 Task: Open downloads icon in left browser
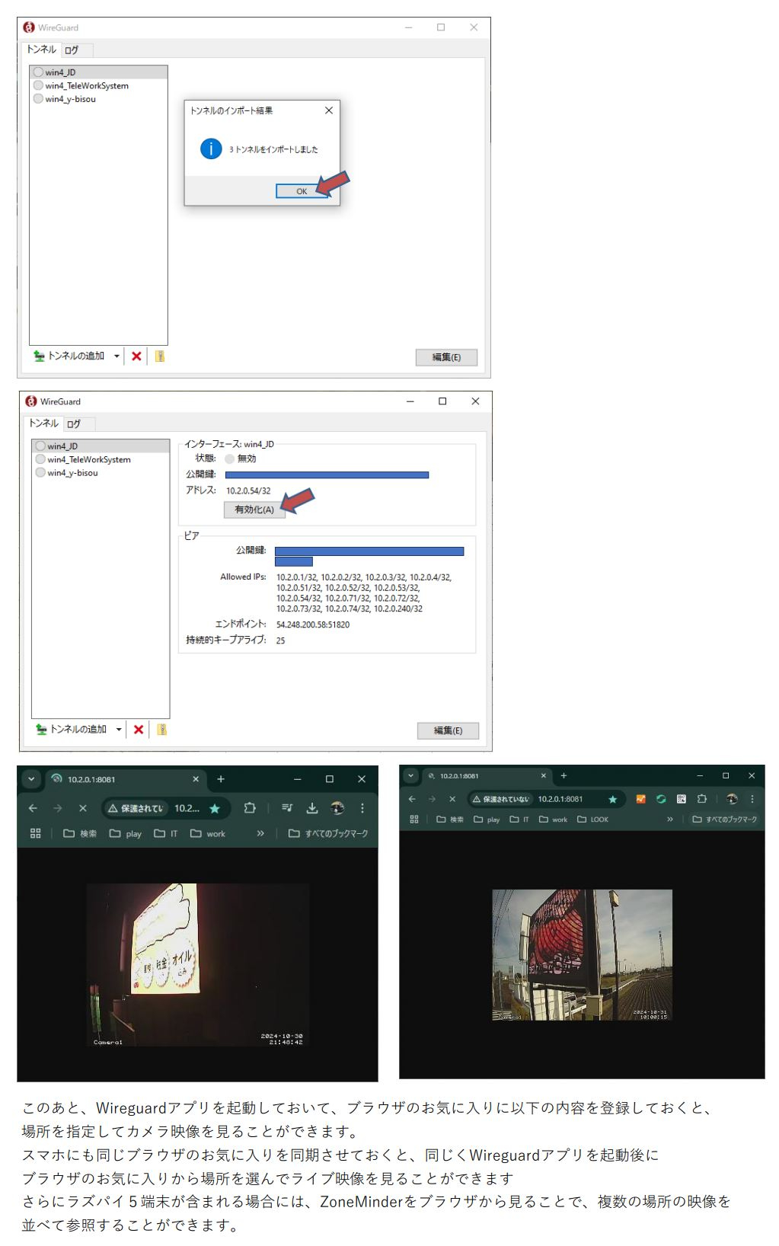pyautogui.click(x=312, y=808)
